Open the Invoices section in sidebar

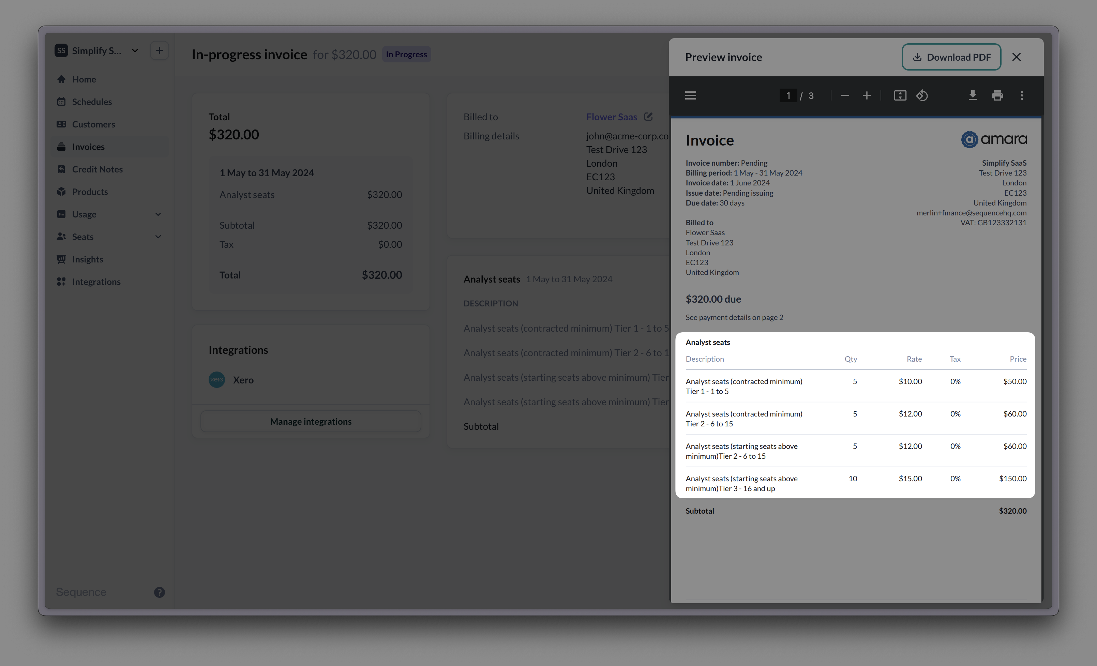pos(88,147)
